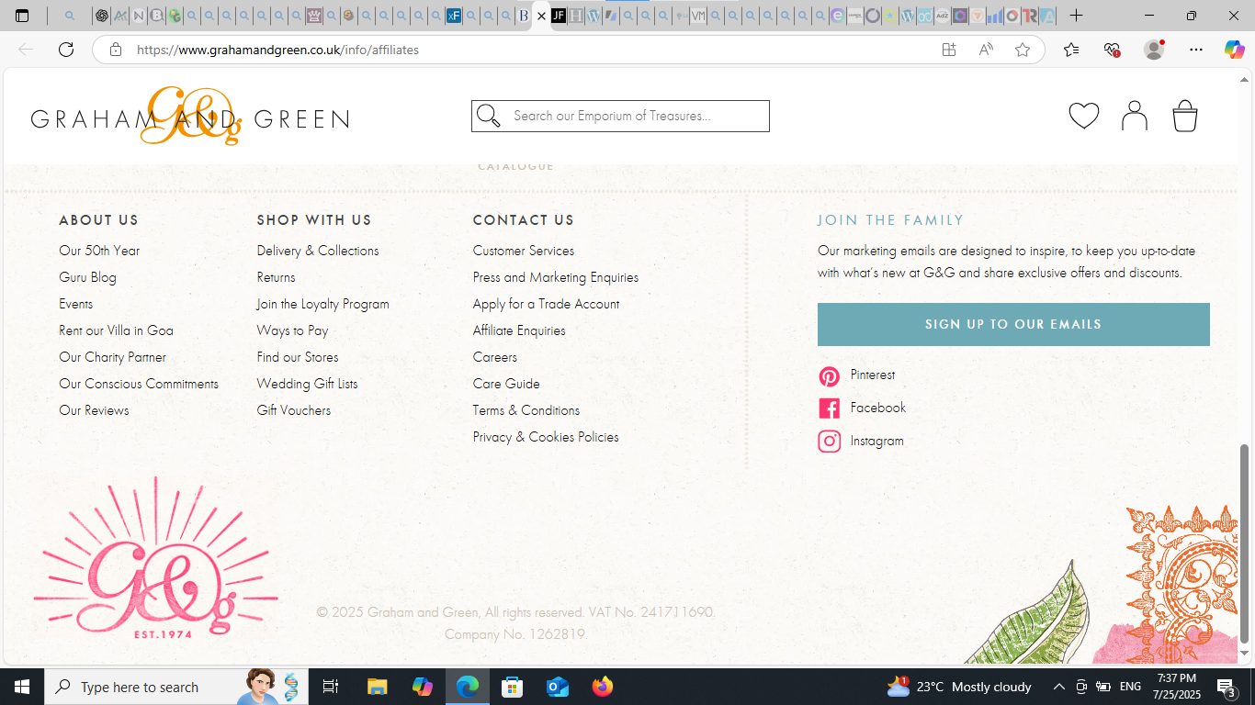Open the notifications center icon

1227,687
